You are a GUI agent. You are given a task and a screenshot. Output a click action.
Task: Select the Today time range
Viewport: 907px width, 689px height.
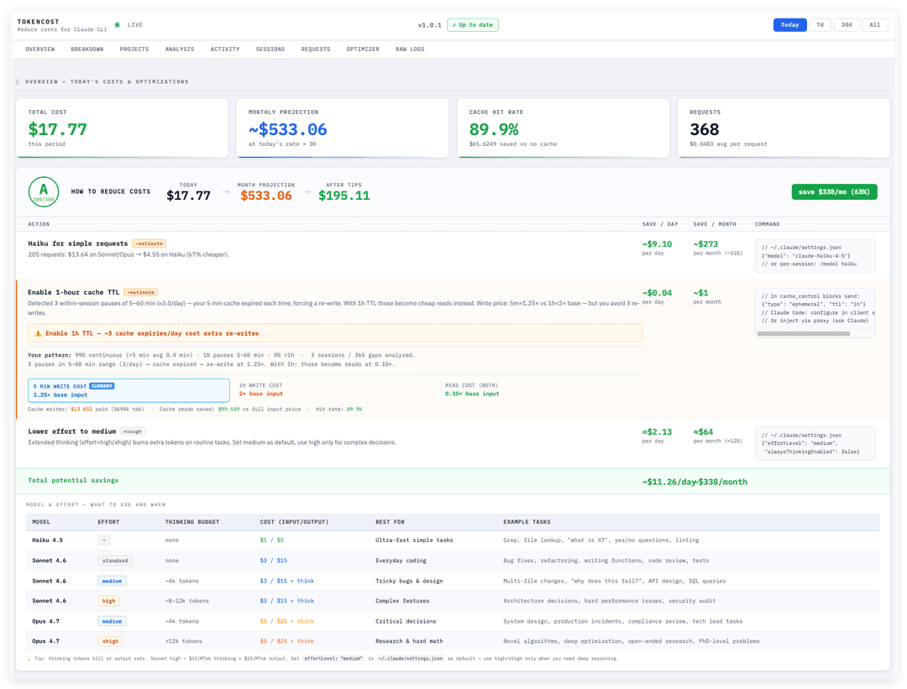(789, 25)
